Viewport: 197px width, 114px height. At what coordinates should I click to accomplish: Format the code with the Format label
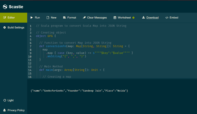(x=72, y=18)
